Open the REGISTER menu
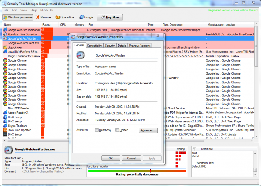261x186 pixels. tap(47, 10)
